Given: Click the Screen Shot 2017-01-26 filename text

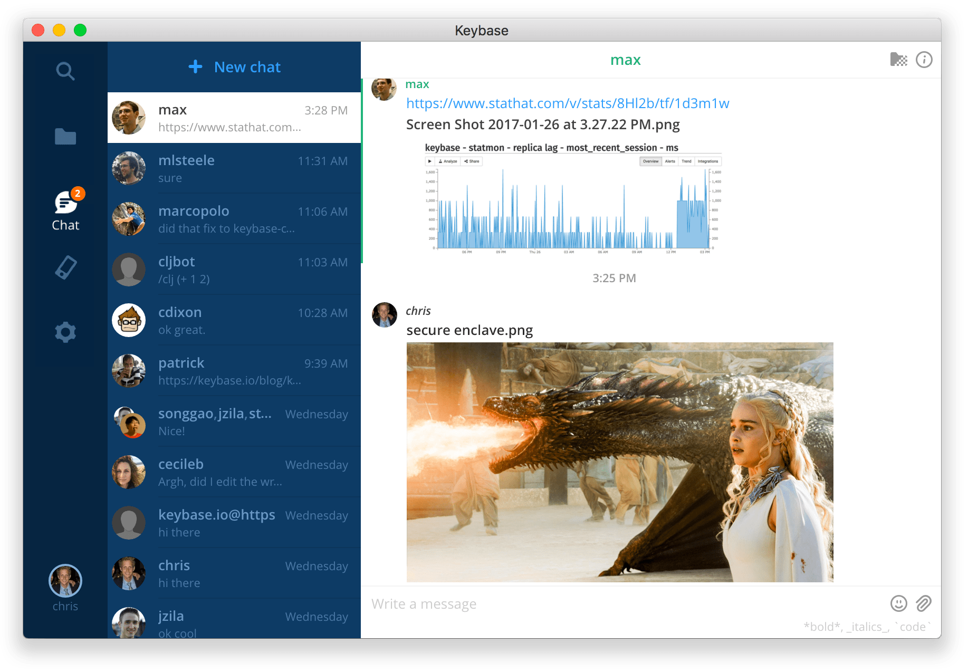Looking at the screenshot, I should pyautogui.click(x=543, y=125).
